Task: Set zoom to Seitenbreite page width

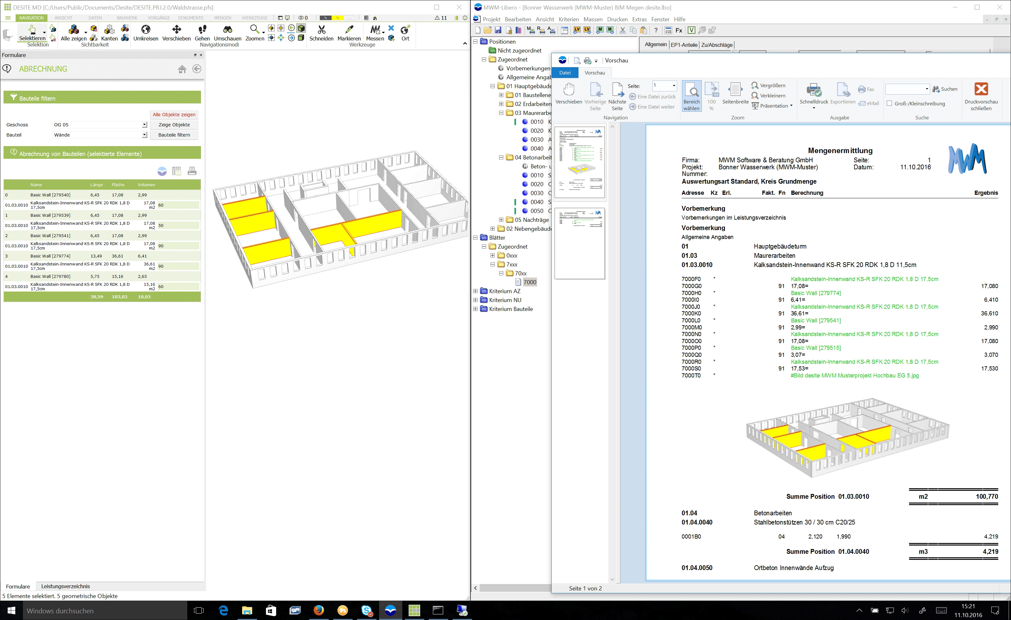Action: 735,94
